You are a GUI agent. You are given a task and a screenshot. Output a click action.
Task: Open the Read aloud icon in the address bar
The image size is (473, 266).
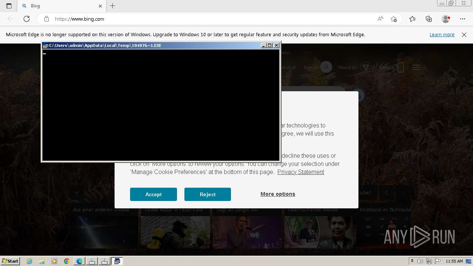coord(380,19)
